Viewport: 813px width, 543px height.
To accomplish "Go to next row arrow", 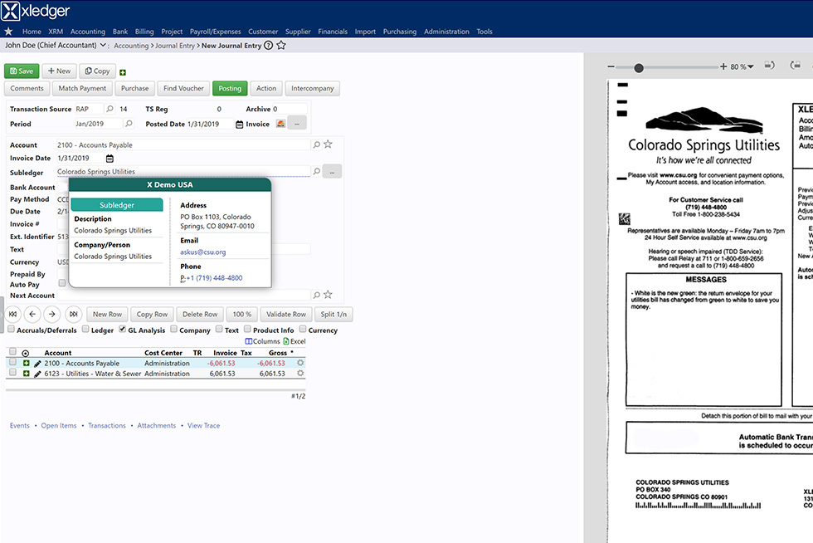I will pyautogui.click(x=52, y=314).
